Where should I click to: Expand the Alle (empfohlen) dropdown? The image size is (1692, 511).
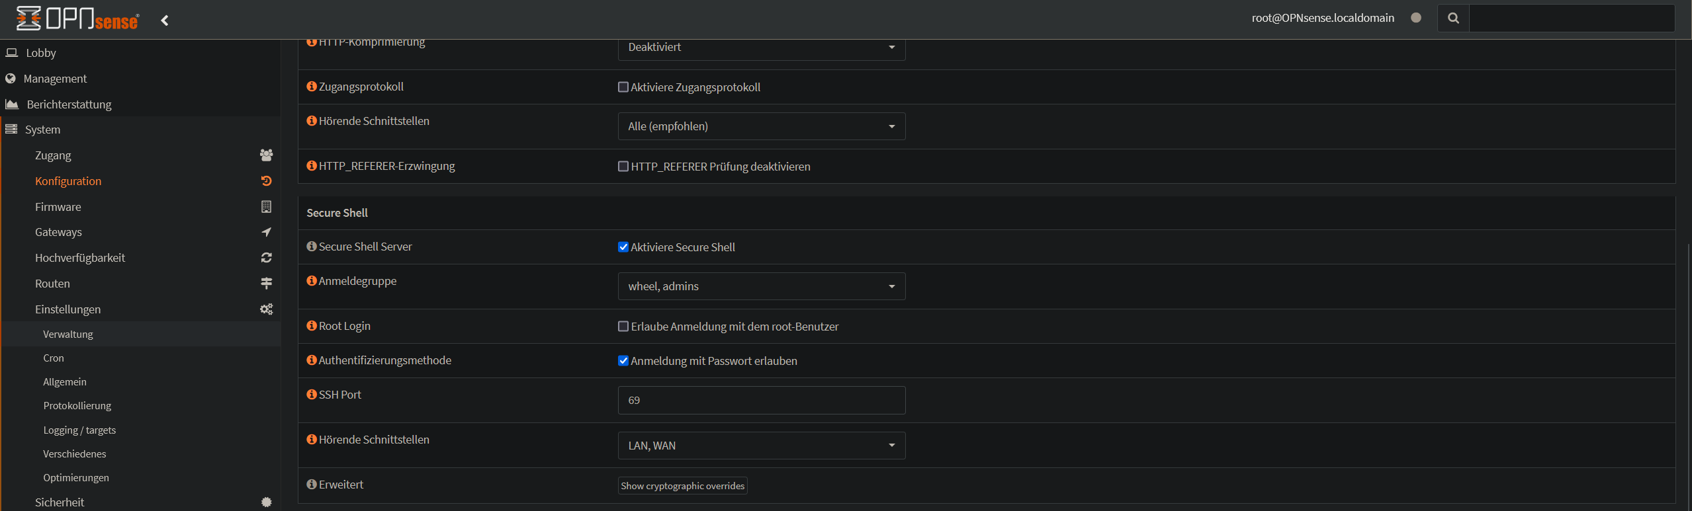click(761, 126)
